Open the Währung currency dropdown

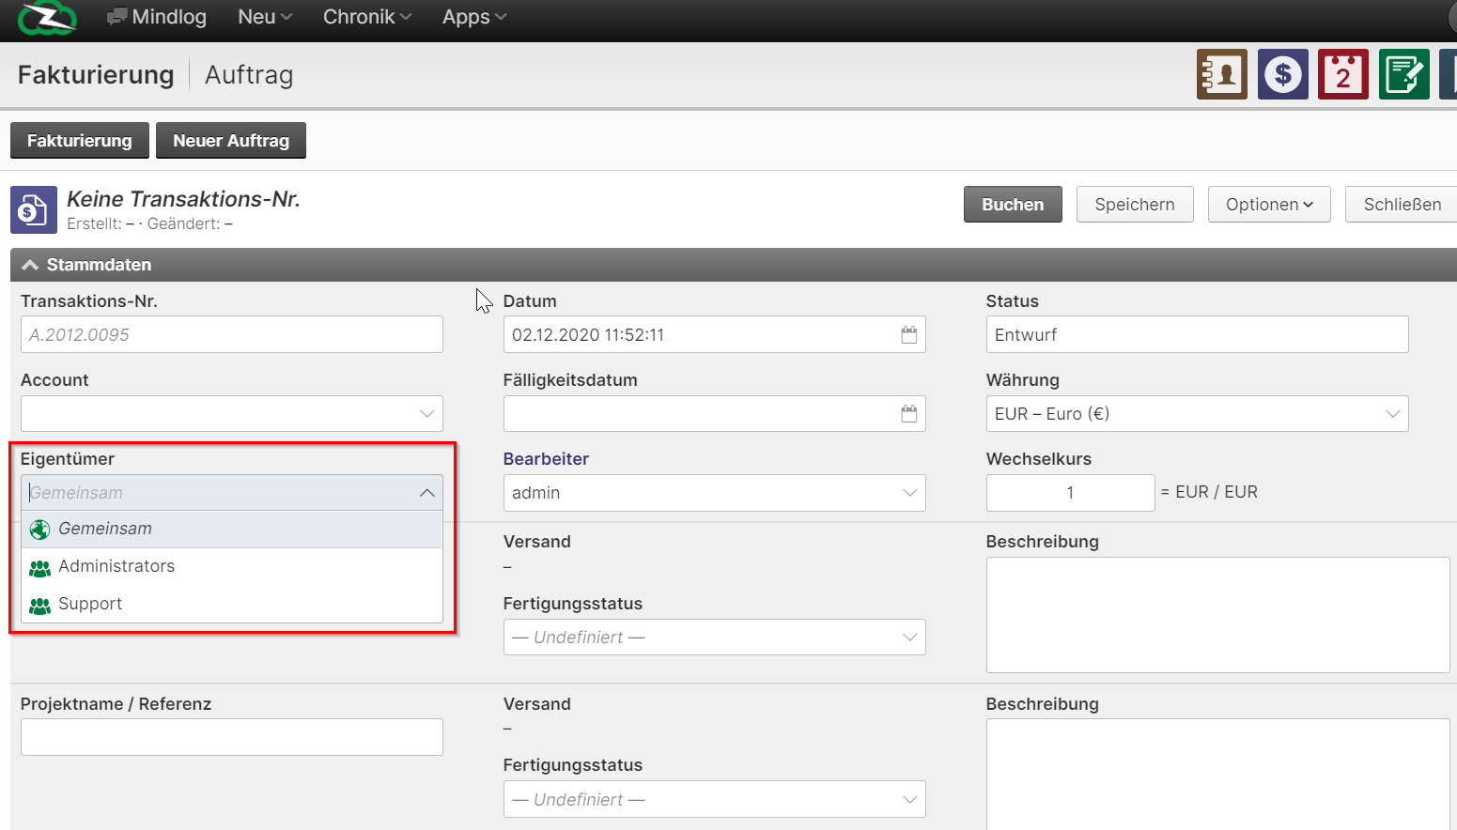[x=1196, y=414]
